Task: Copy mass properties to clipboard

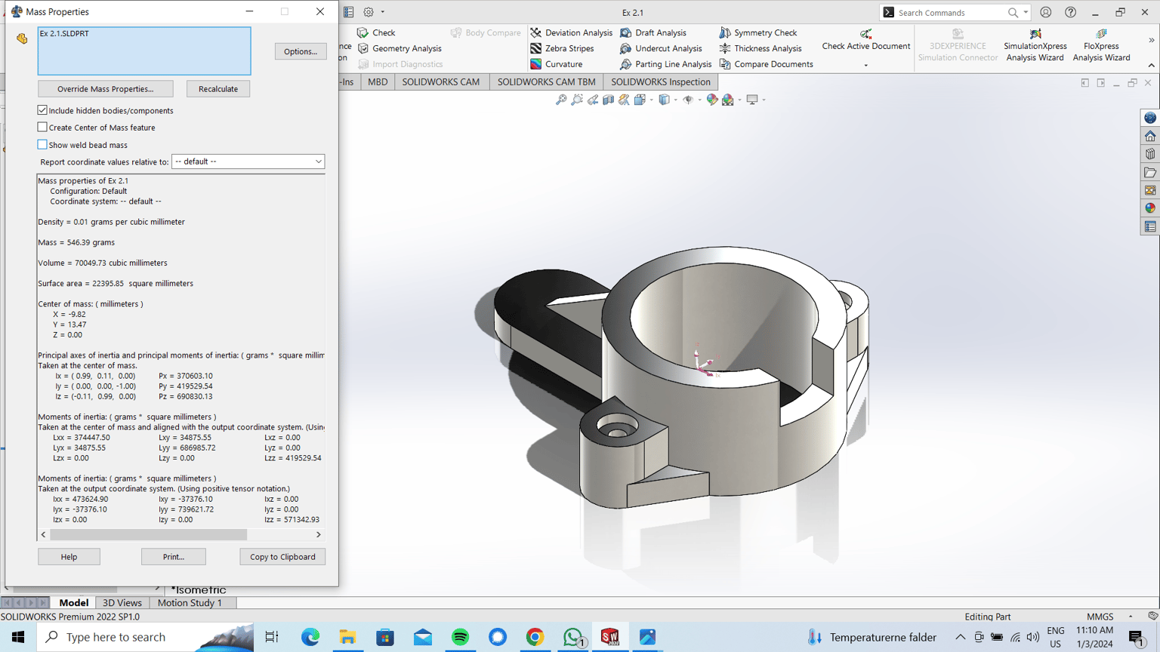Action: [282, 557]
